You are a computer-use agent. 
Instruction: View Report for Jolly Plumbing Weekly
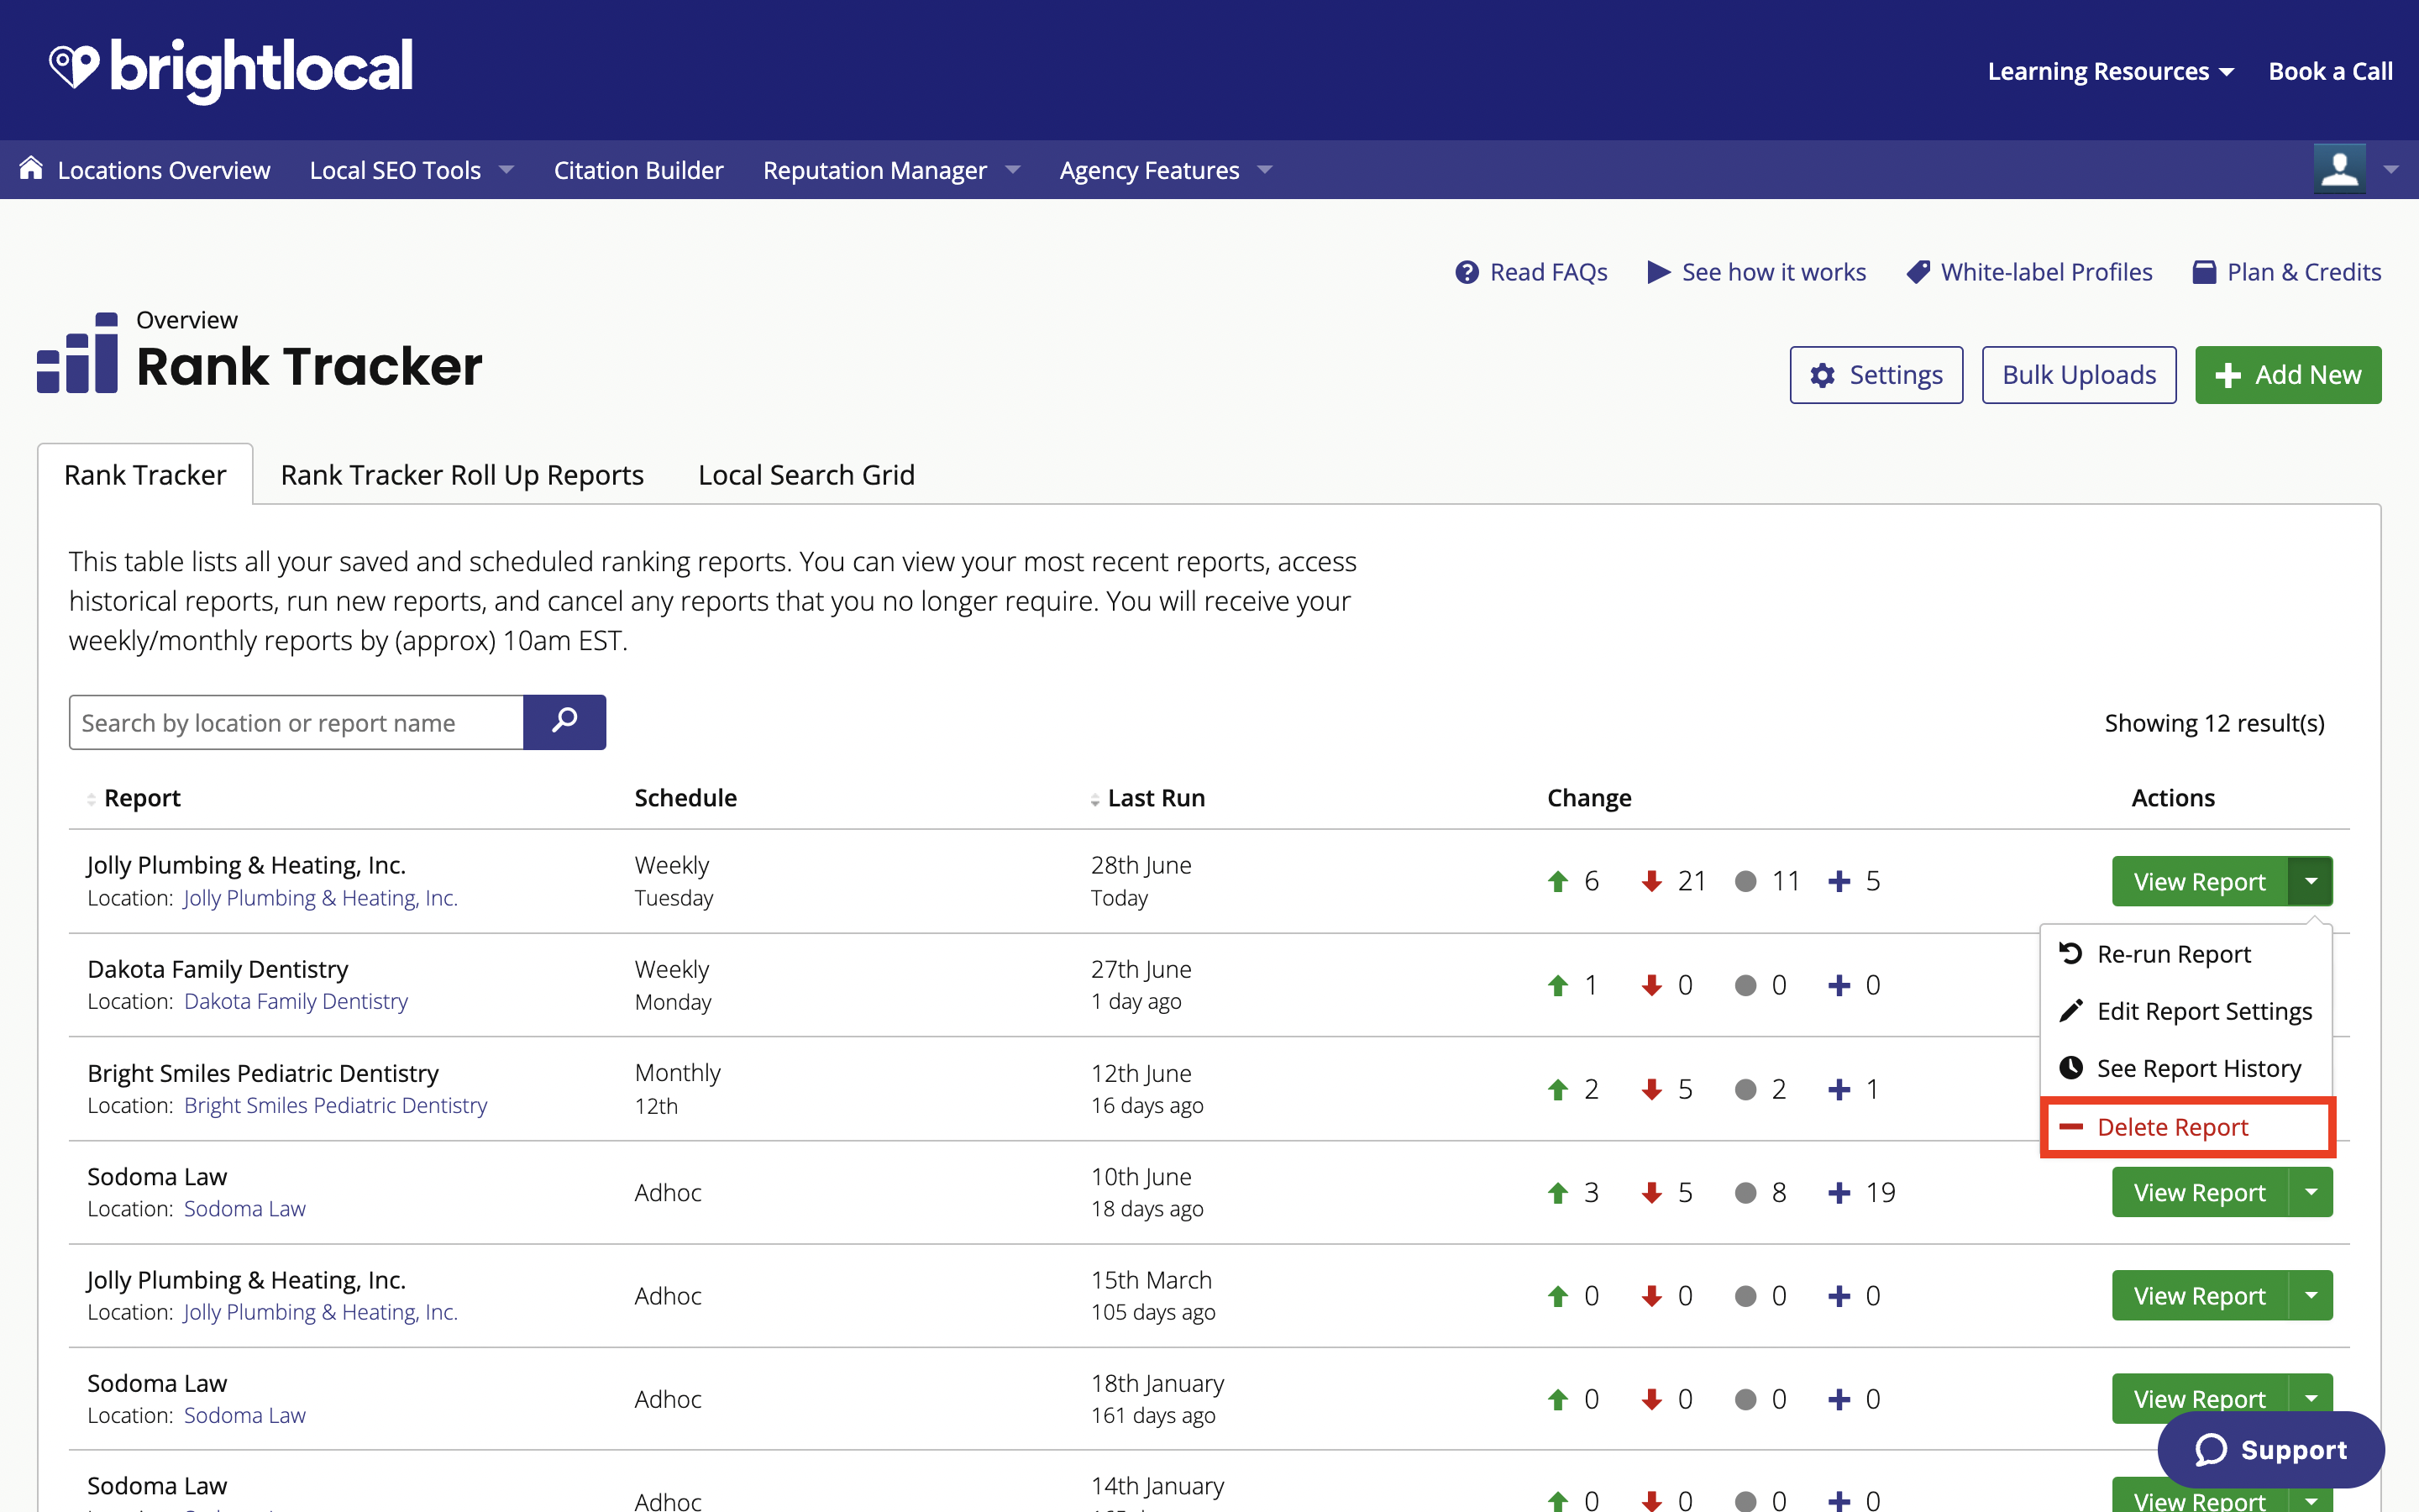pos(2199,881)
